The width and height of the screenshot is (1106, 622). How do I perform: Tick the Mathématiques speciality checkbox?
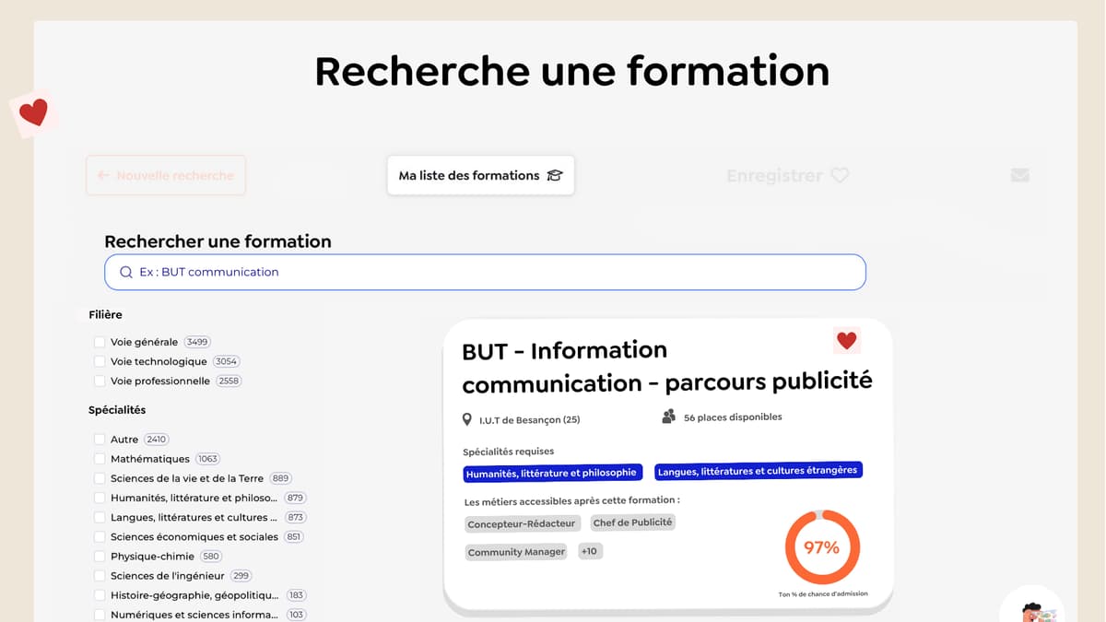click(100, 459)
